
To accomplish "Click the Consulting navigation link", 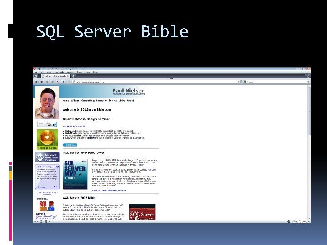I will (x=88, y=100).
